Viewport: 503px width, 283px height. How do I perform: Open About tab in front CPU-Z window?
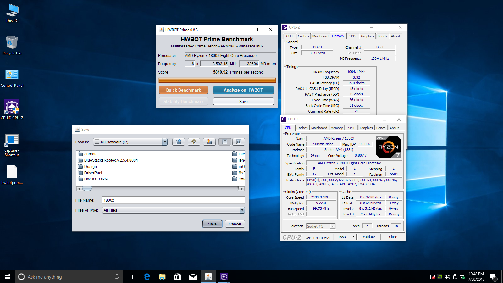pyautogui.click(x=394, y=128)
